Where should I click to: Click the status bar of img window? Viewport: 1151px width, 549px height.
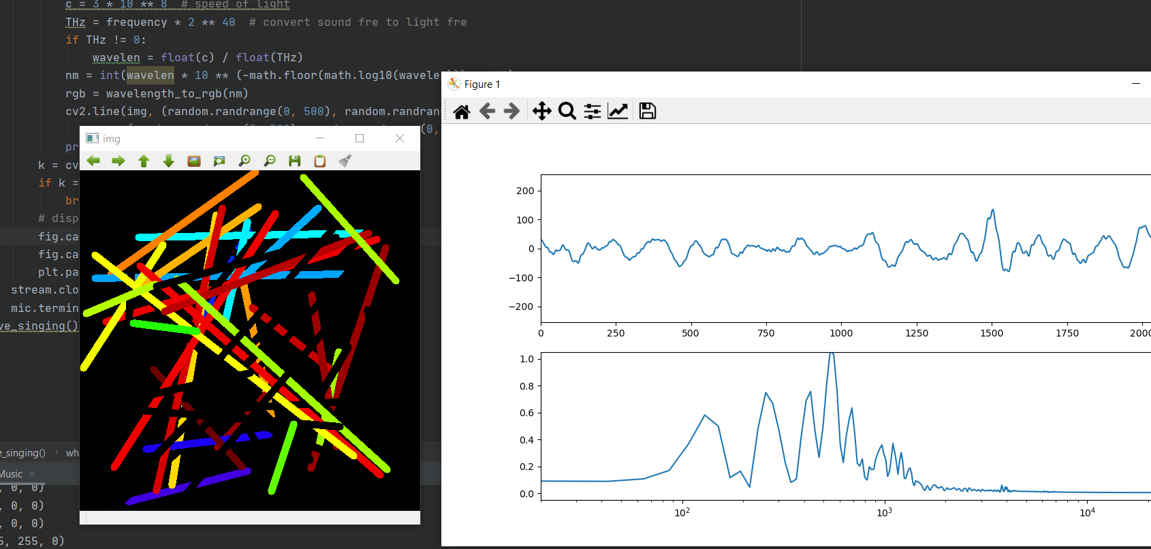250,518
